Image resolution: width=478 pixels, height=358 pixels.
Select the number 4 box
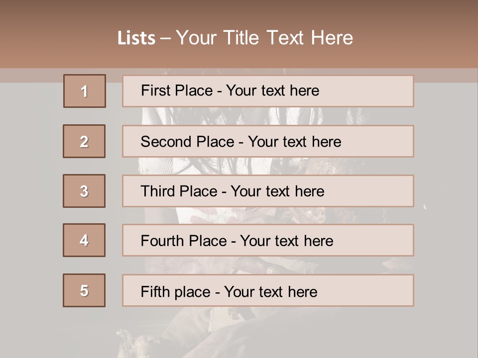[x=84, y=240]
